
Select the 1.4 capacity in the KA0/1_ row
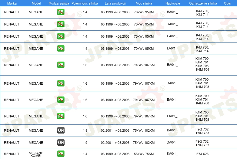pyautogui.click(x=85, y=154)
